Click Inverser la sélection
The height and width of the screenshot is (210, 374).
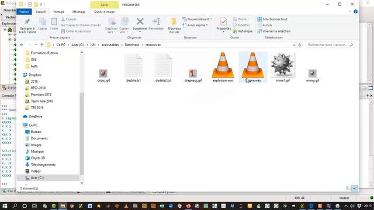[274, 31]
